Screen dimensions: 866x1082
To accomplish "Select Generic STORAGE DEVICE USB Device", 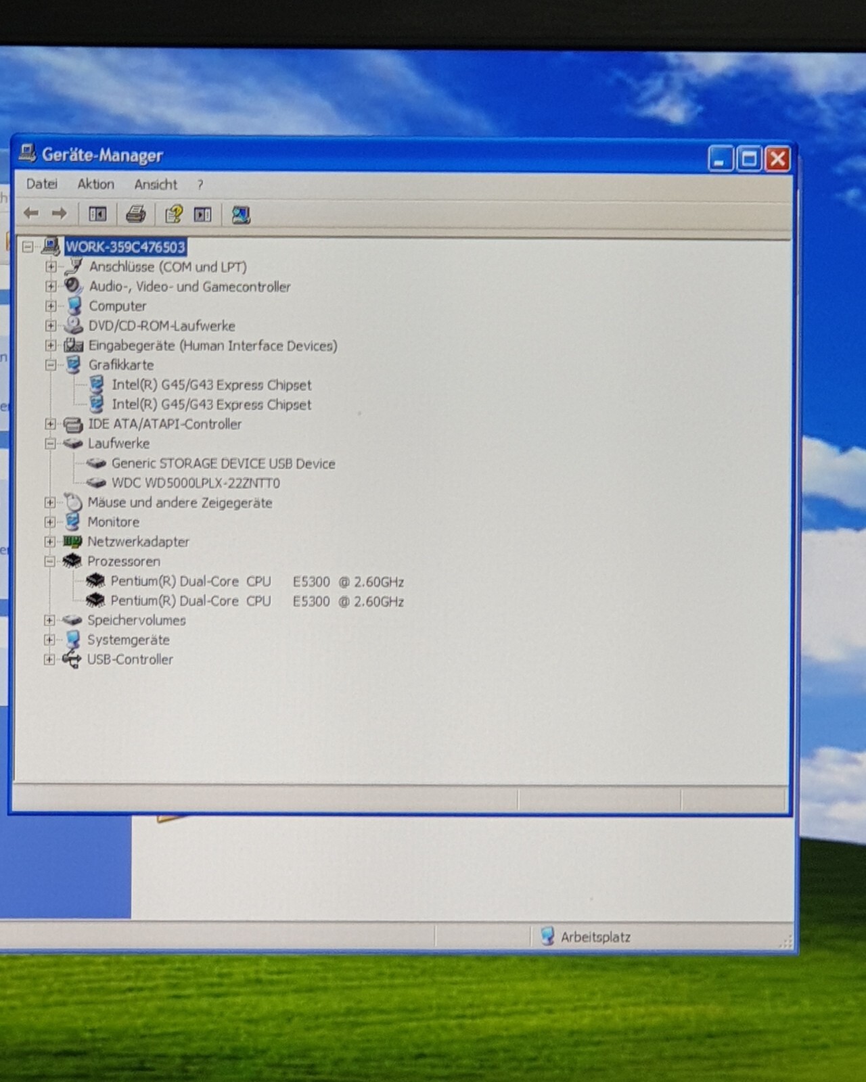I will 223,464.
